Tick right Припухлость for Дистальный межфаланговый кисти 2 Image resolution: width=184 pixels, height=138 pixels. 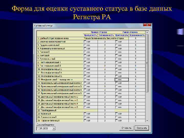pyautogui.click(x=85, y=97)
